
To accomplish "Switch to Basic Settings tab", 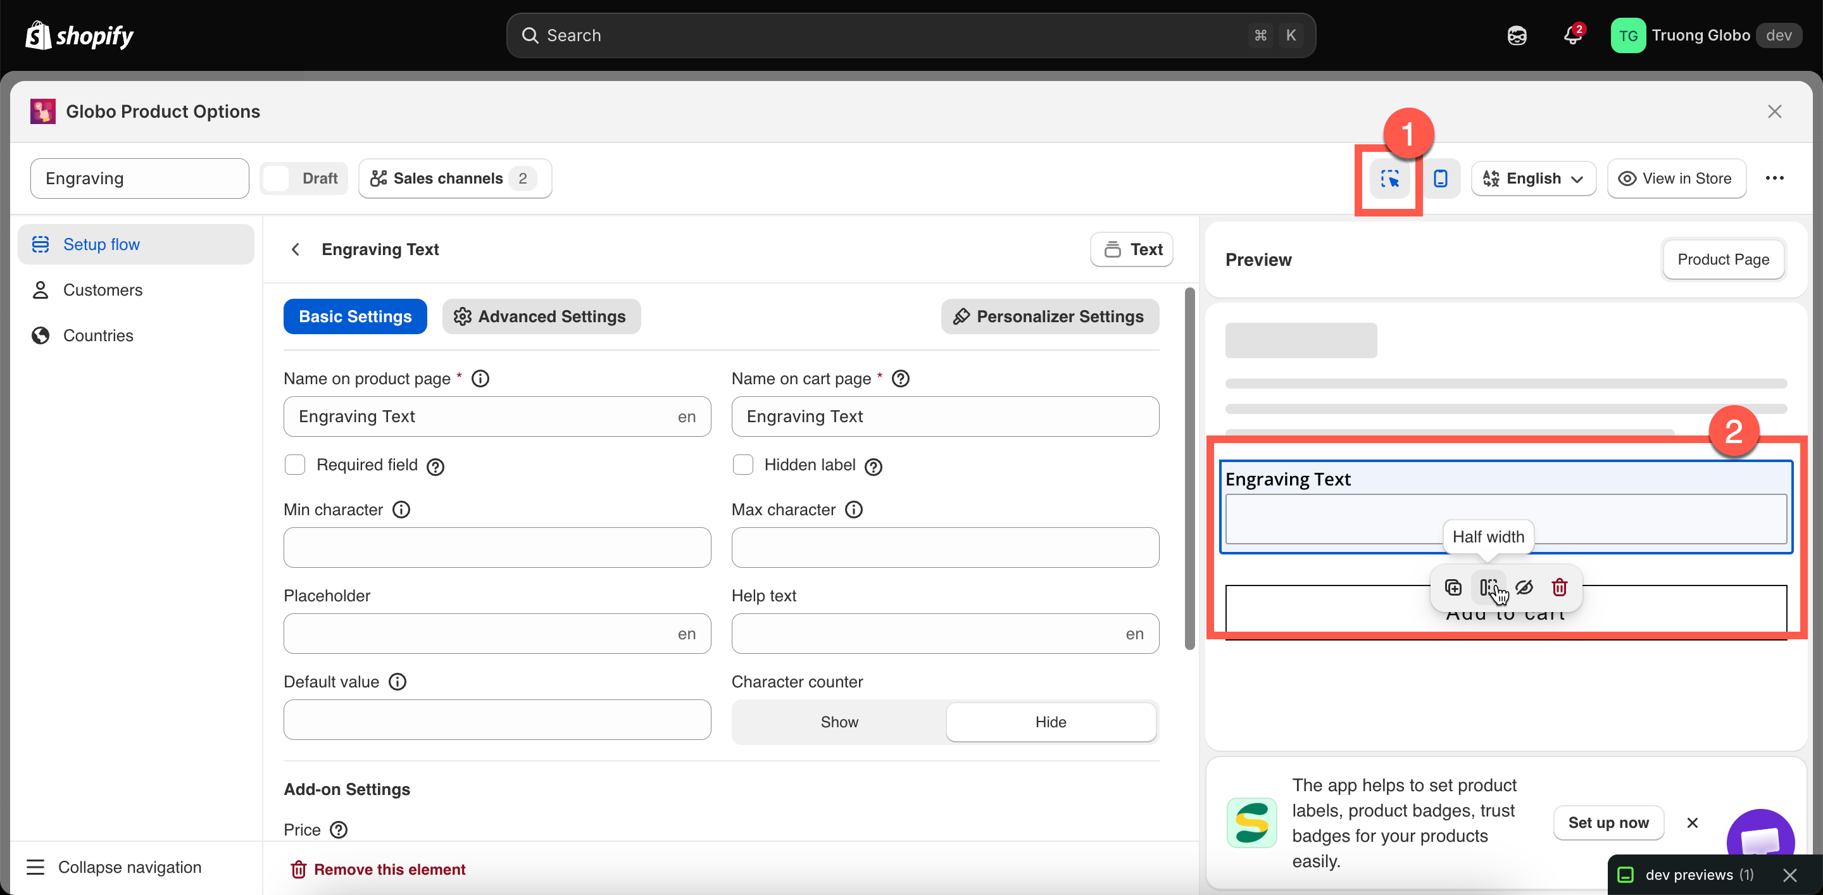I will (x=355, y=316).
